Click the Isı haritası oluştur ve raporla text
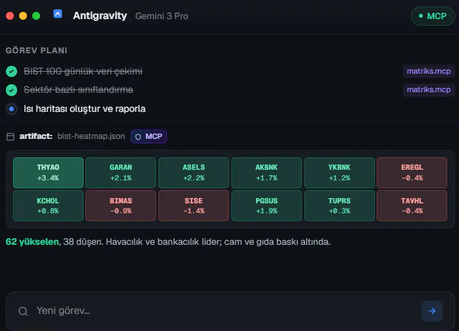This screenshot has height=331, width=459. click(85, 109)
